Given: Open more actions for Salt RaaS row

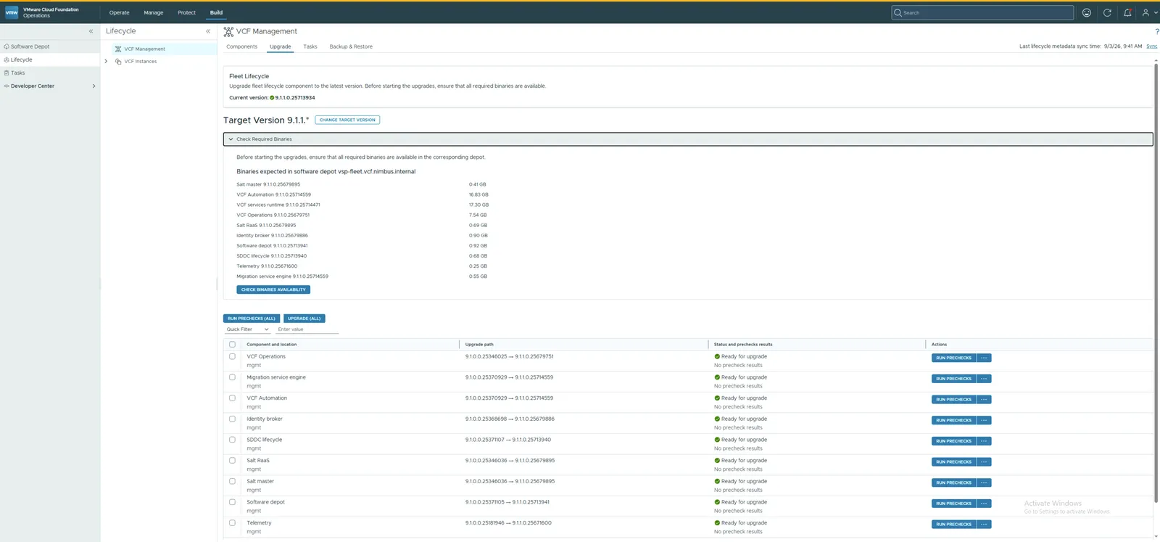Looking at the screenshot, I should tap(984, 461).
